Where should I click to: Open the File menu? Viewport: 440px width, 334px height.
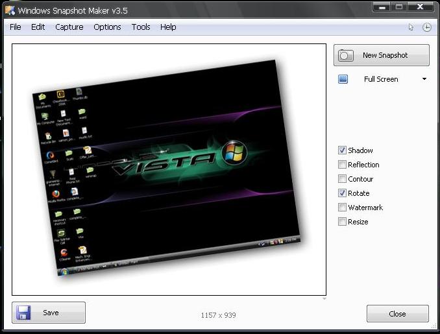click(x=15, y=27)
